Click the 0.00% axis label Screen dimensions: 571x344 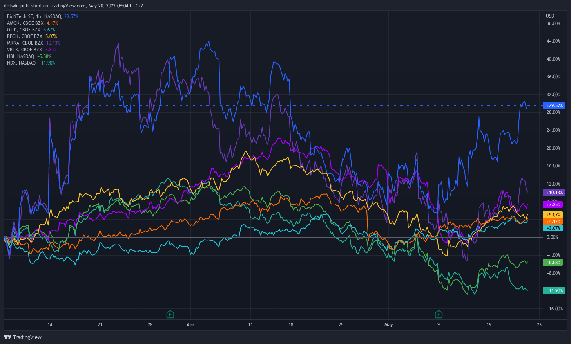pyautogui.click(x=553, y=237)
